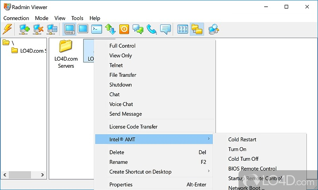Click the Radmin Viewer title bar app icon
The height and width of the screenshot is (190, 318).
[7, 7]
